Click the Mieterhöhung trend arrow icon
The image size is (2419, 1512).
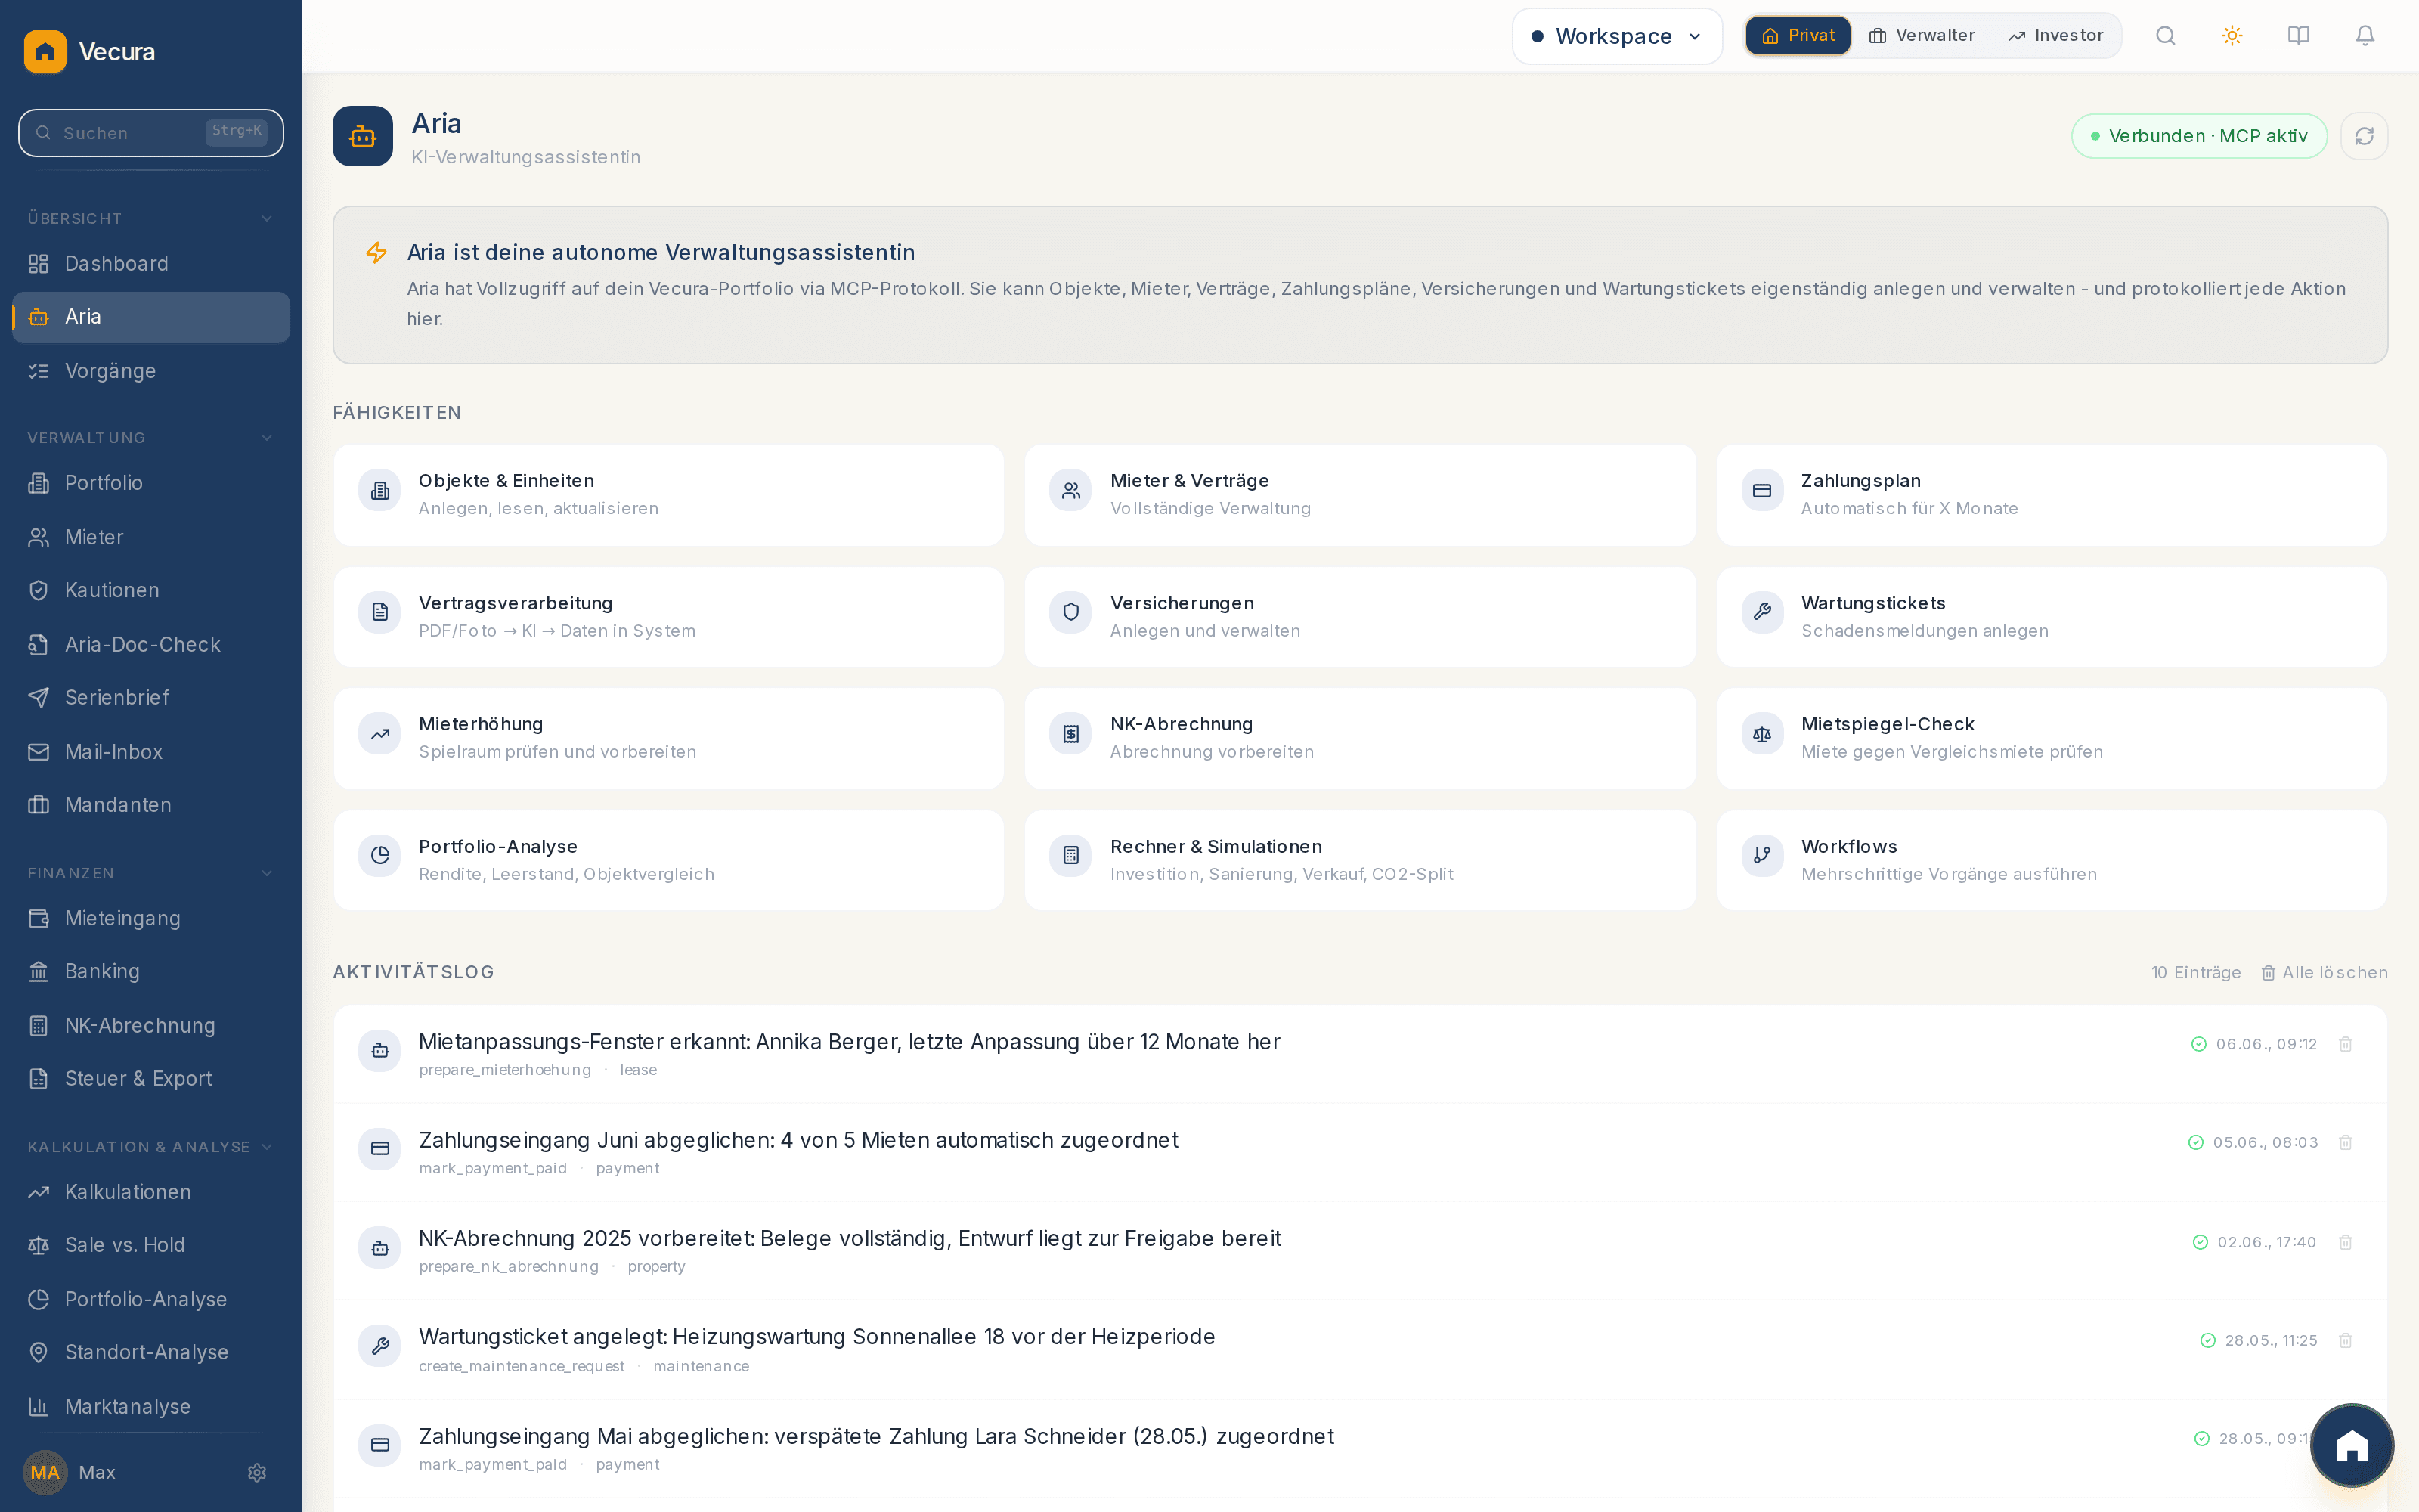[379, 734]
